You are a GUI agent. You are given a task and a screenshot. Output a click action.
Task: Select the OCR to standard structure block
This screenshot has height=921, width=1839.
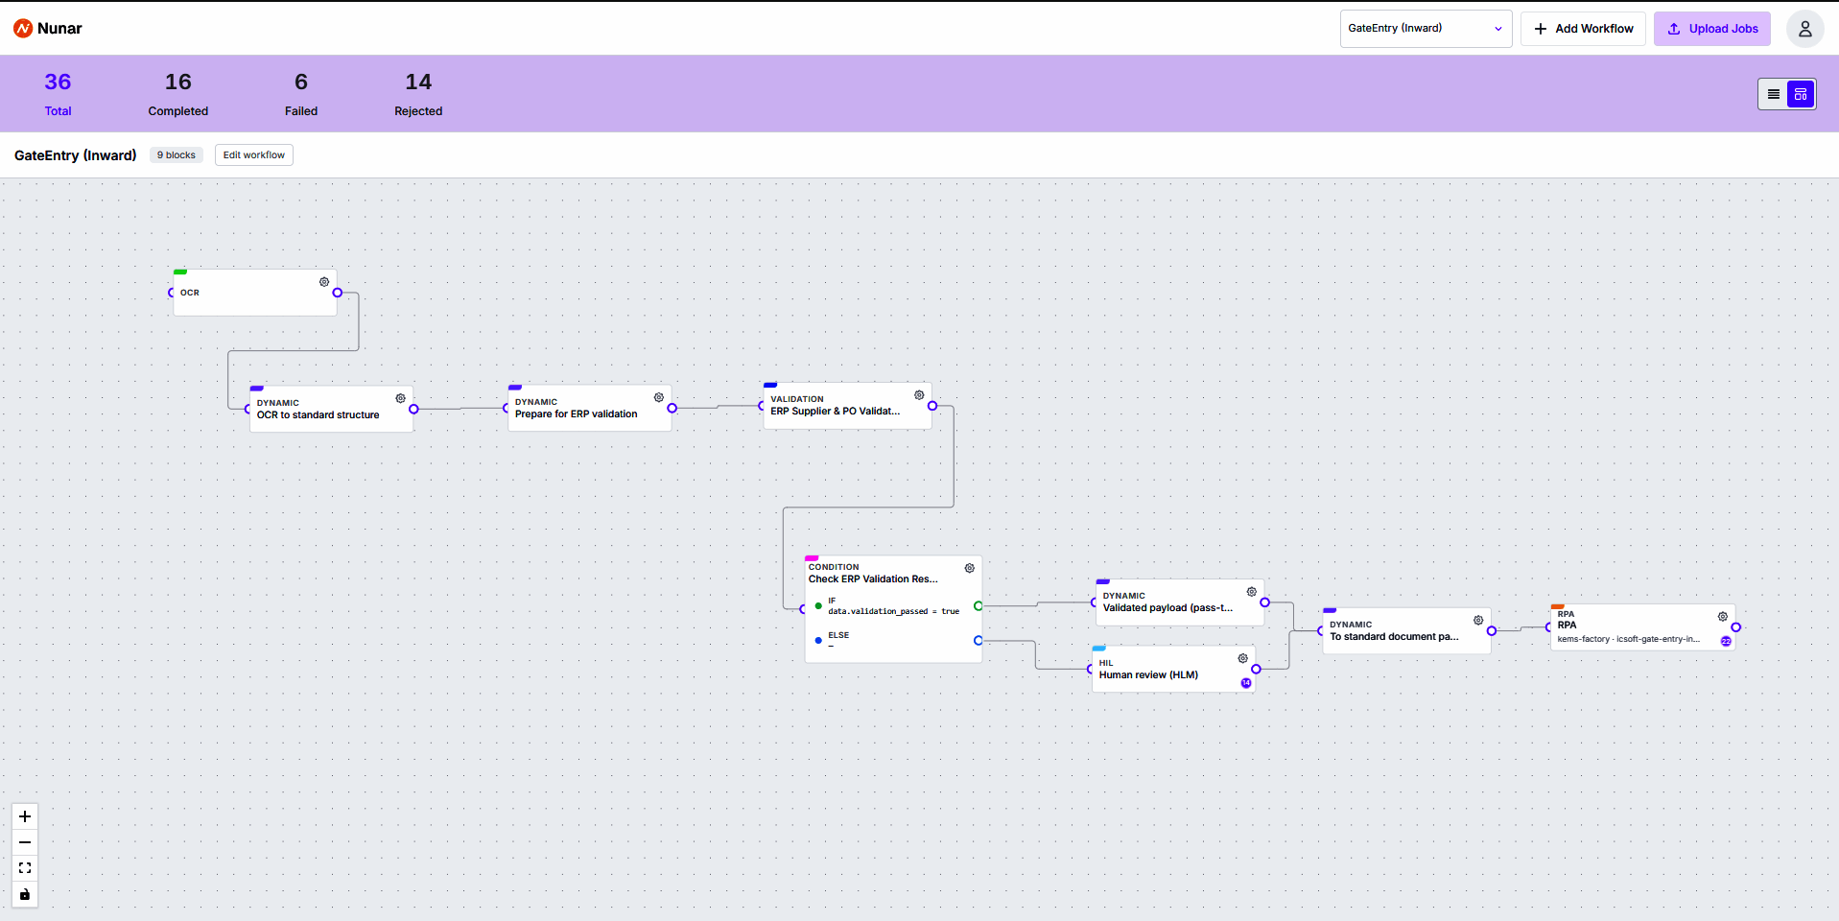331,409
